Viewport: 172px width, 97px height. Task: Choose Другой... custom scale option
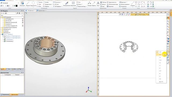(161, 82)
